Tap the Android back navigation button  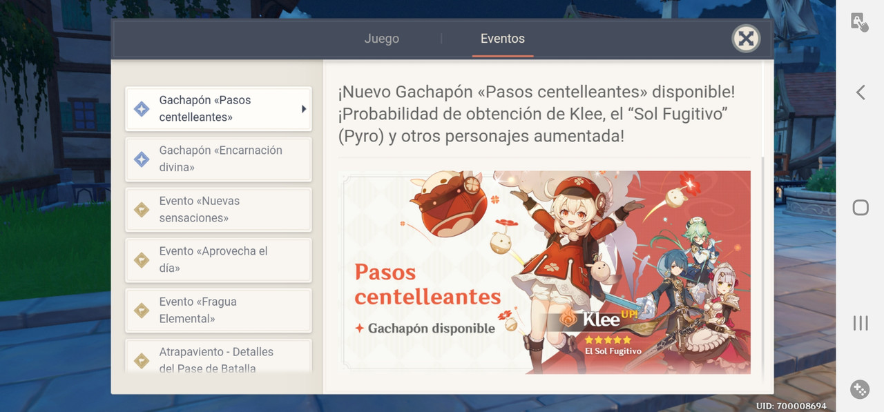[861, 92]
